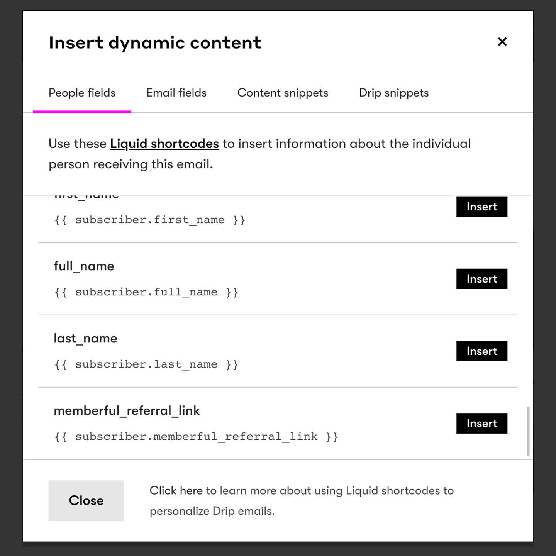Insert the full_name shortcode
This screenshot has height=556, width=556.
[482, 279]
